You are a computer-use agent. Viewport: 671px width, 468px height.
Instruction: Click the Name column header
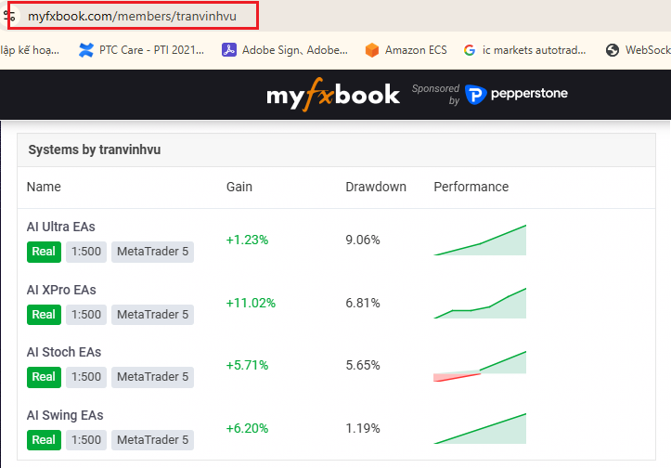pos(44,187)
